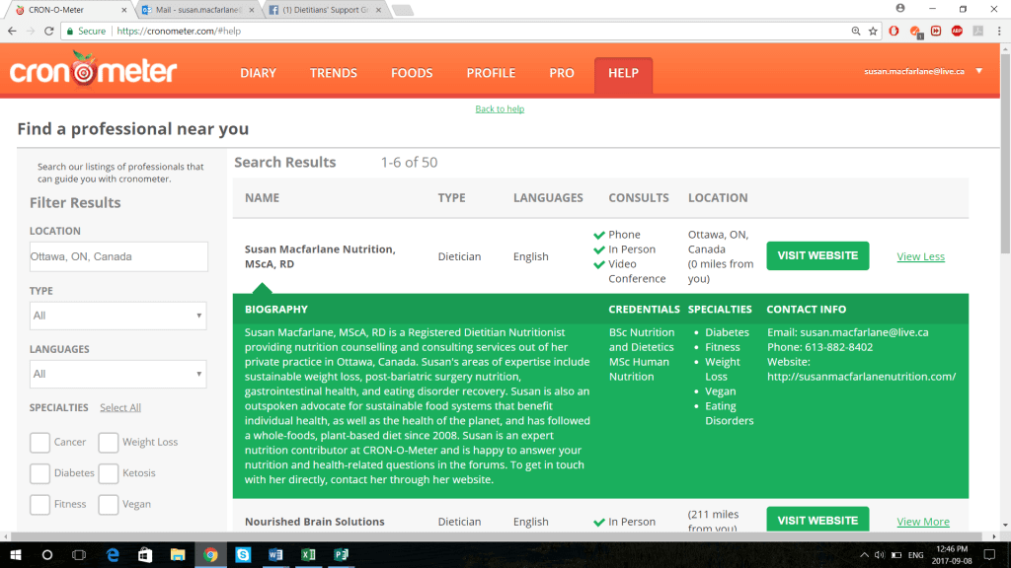Click the browser address bar URL

179,31
